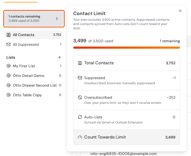Click the Oversubscribed blocked-circle icon
This screenshot has width=191, height=156.
[80, 97]
